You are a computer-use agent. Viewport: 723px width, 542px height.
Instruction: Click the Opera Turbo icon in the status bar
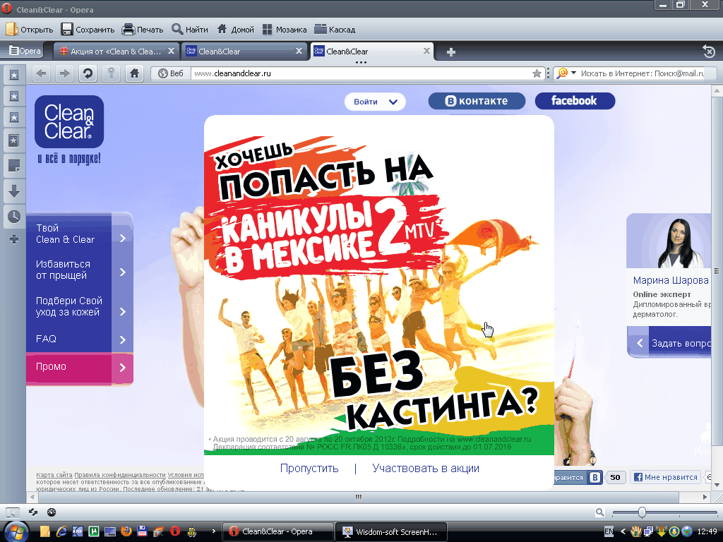pos(52,512)
